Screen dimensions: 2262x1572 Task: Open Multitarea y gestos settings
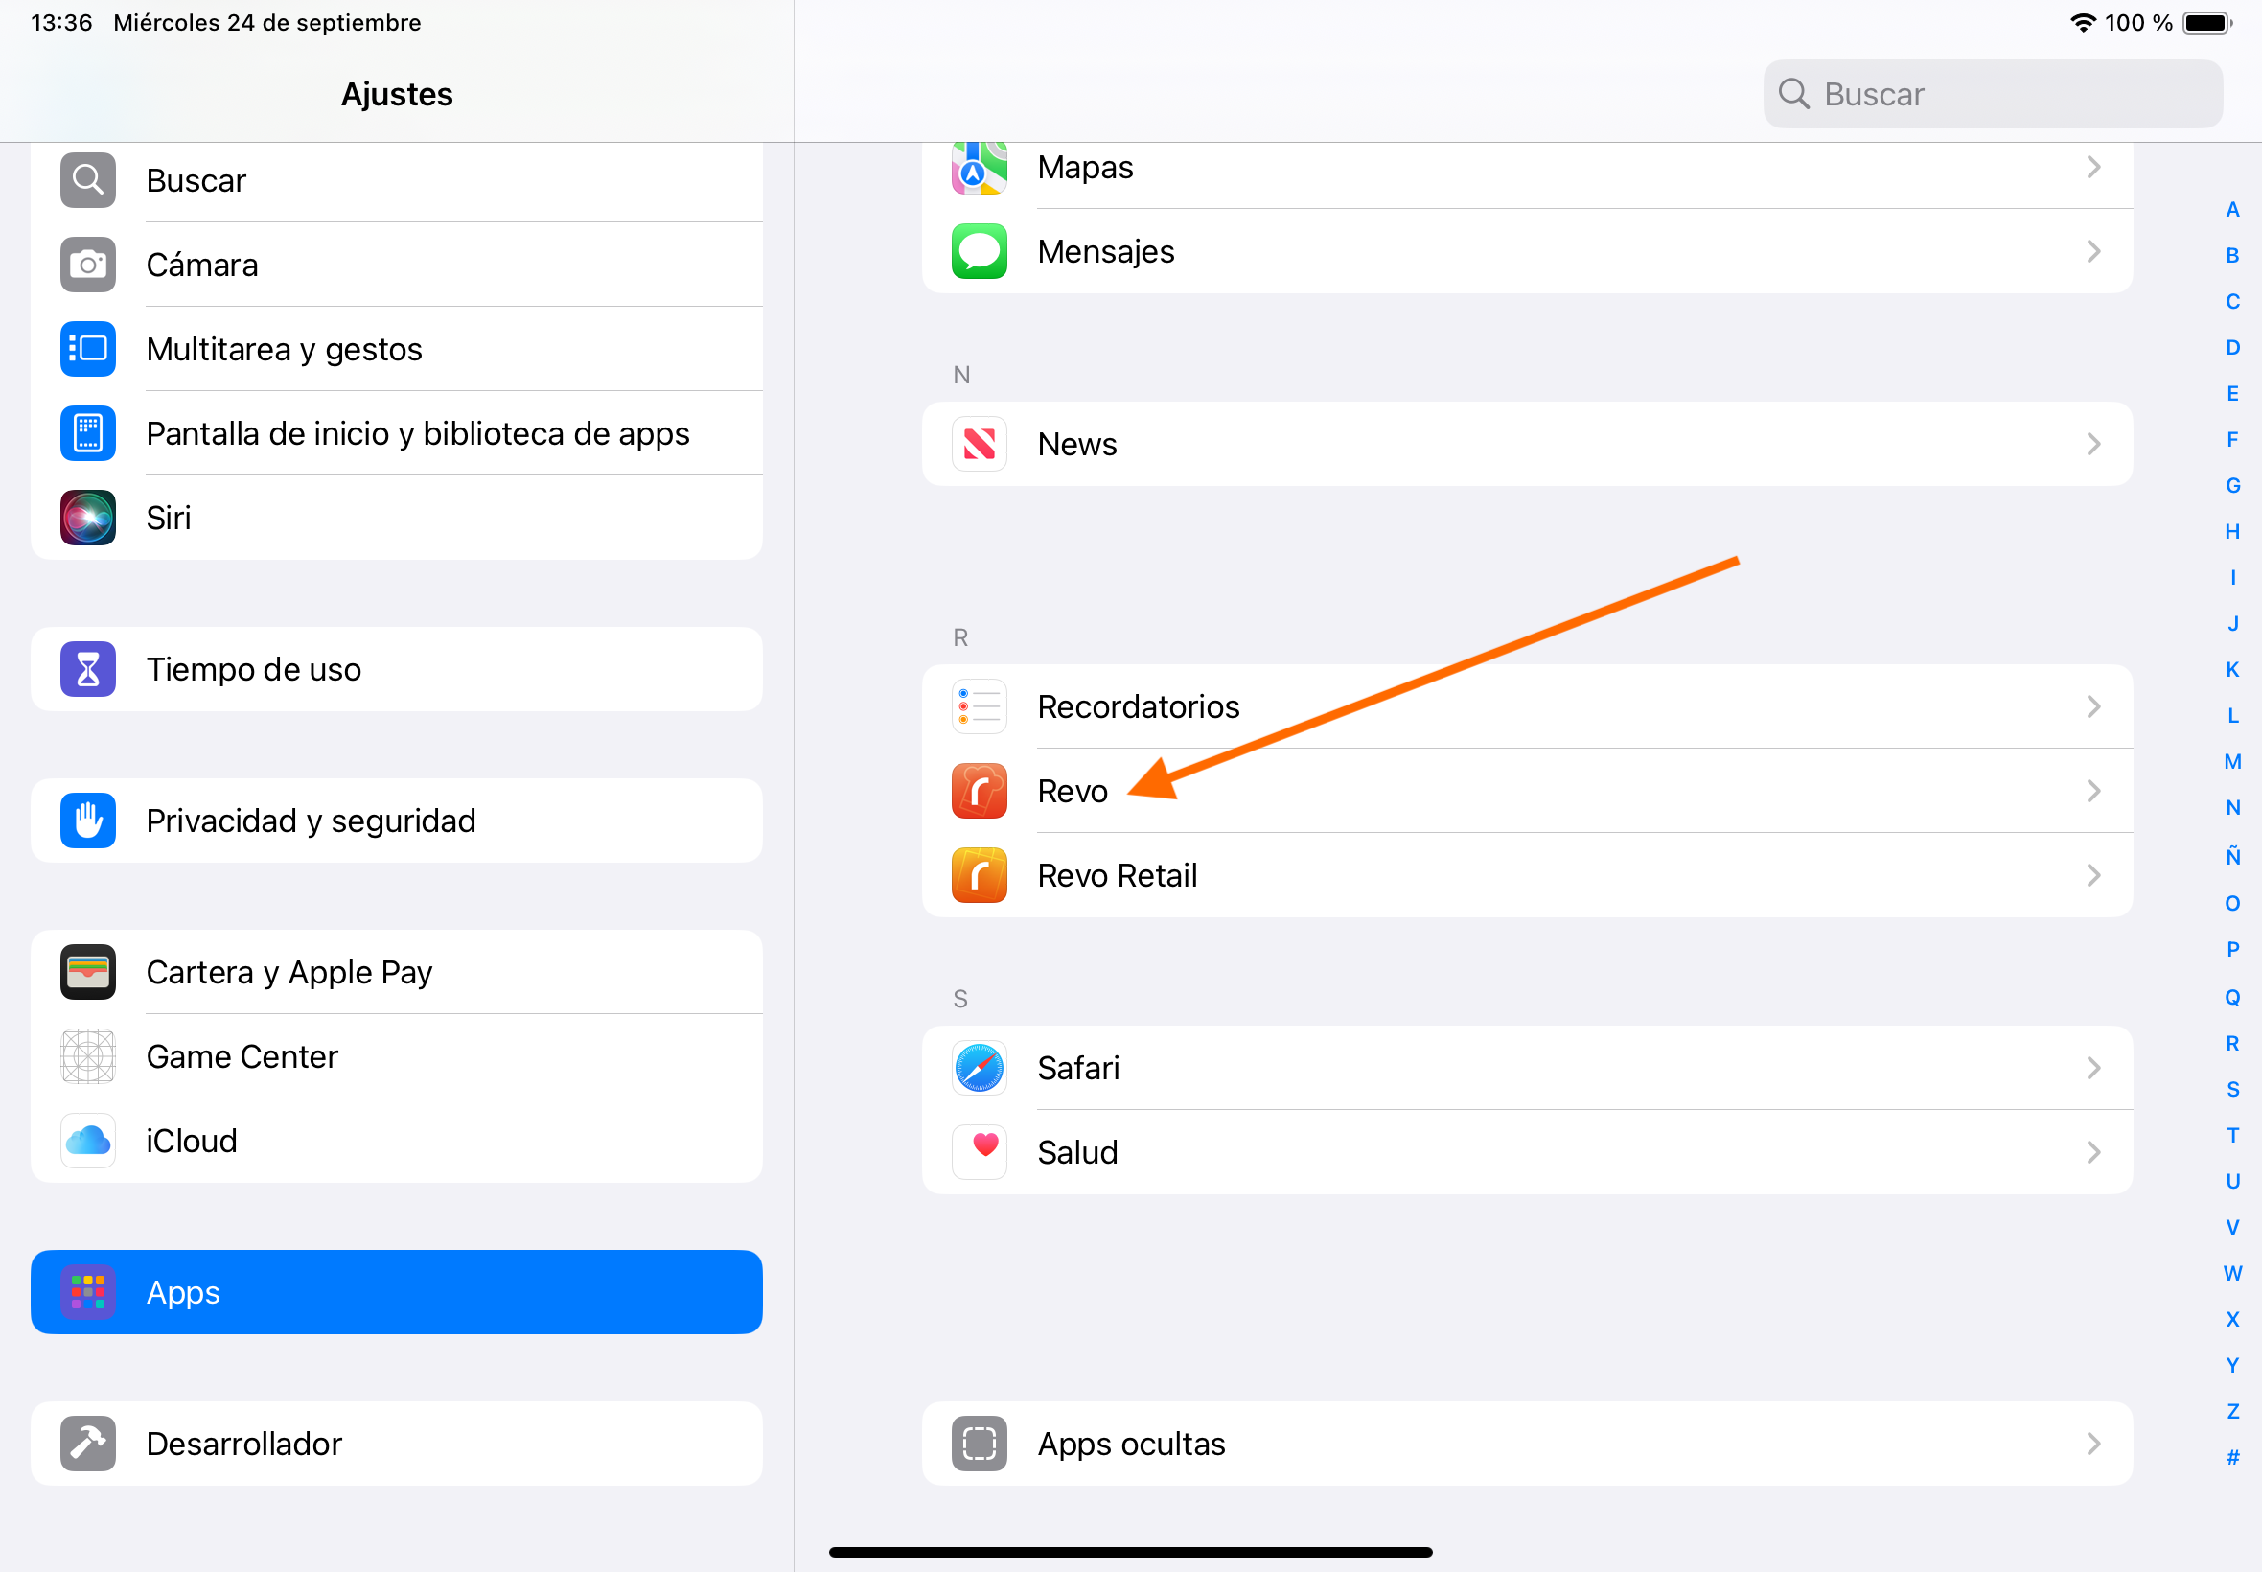tap(396, 350)
